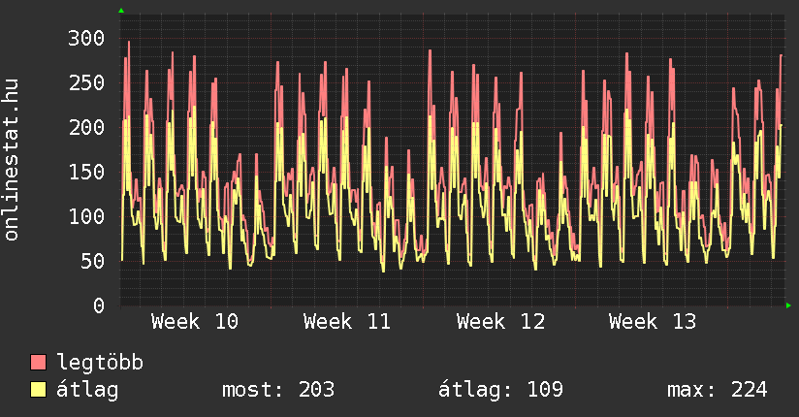799x417 pixels.
Task: Click the green arrow ending the x-axis
Action: click(x=789, y=305)
